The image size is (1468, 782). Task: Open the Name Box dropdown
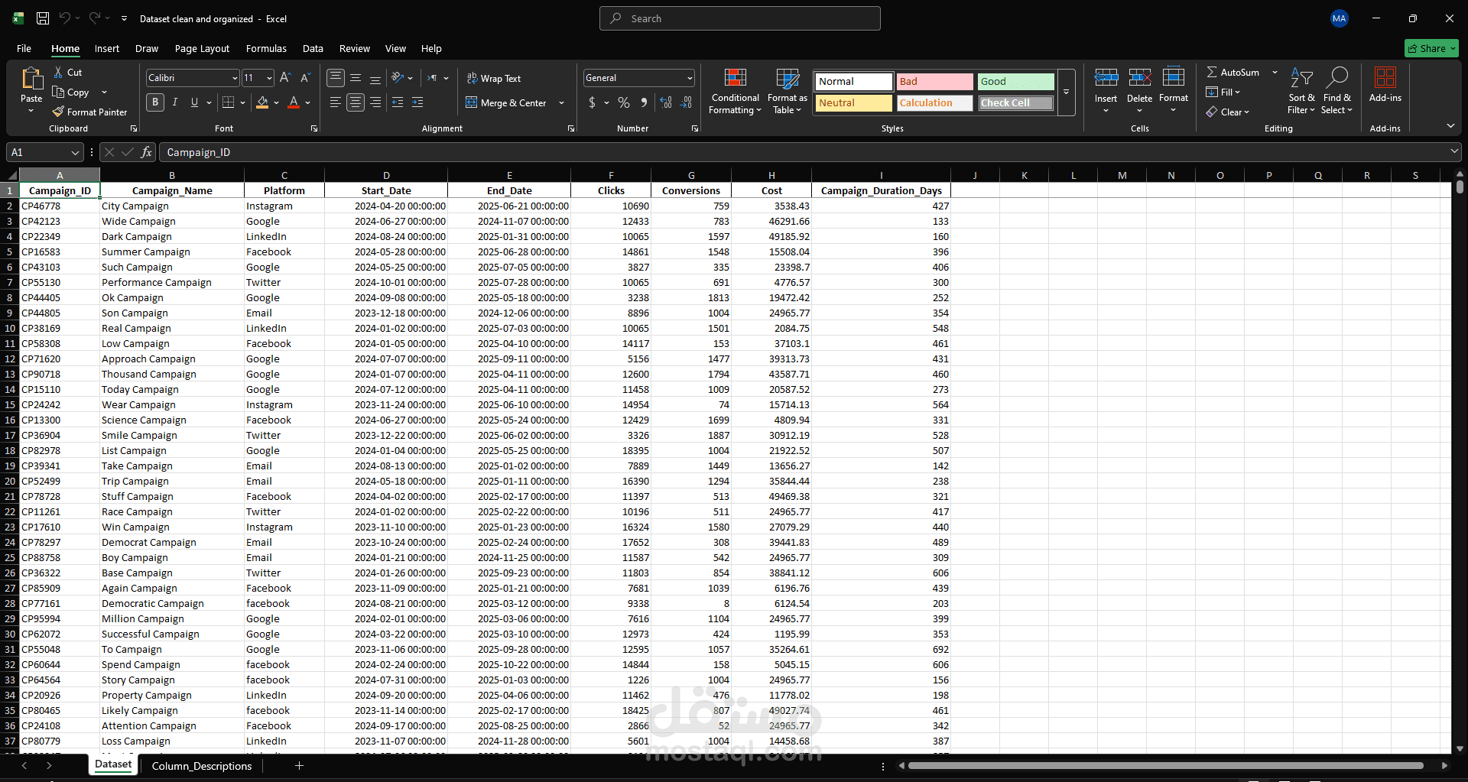[x=75, y=152]
